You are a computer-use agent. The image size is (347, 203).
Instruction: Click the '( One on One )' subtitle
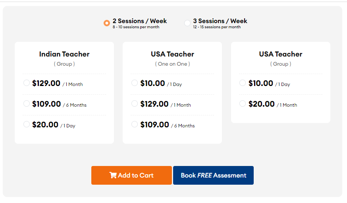(172, 64)
